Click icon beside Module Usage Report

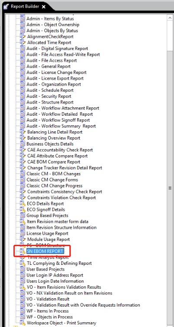pyautogui.click(x=23, y=240)
